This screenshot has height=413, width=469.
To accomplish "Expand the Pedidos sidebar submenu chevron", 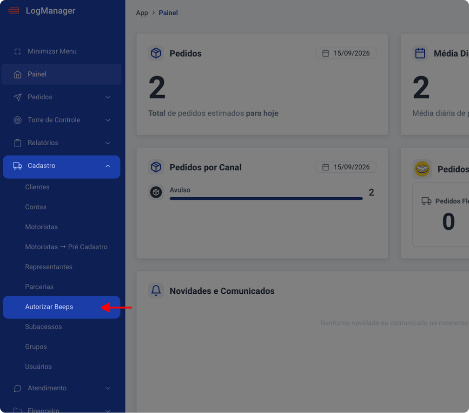I will point(108,97).
